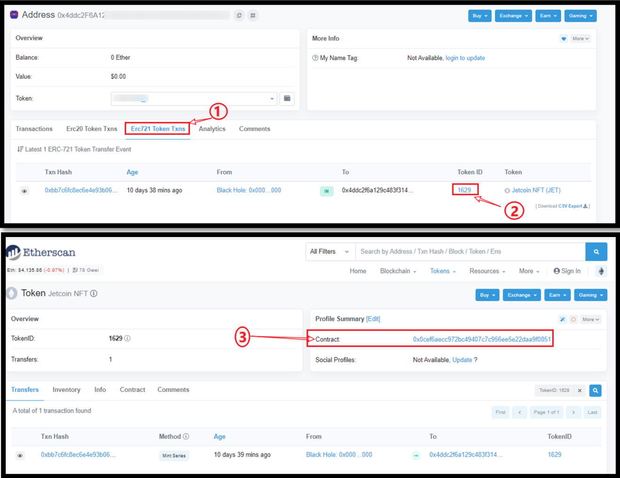Expand the All Filters dropdown
The height and width of the screenshot is (478, 620).
coord(330,252)
